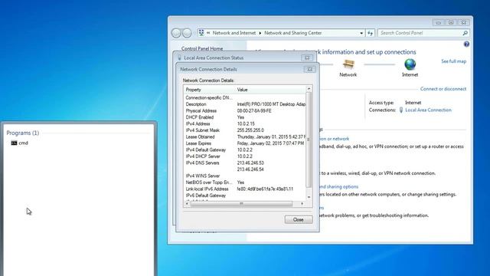Viewport: 490px width, 276px height.
Task: Select Network and Internet breadcrumb
Action: (234, 33)
